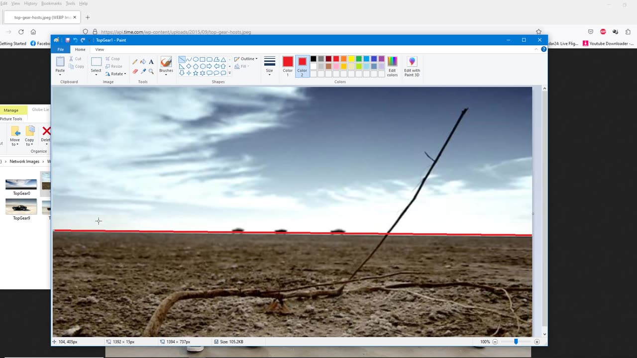637x358 pixels.
Task: Open the browser Tools menu
Action: [70, 3]
